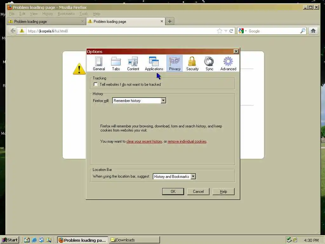Click the 4:30 PM taskbar clock

pyautogui.click(x=311, y=240)
